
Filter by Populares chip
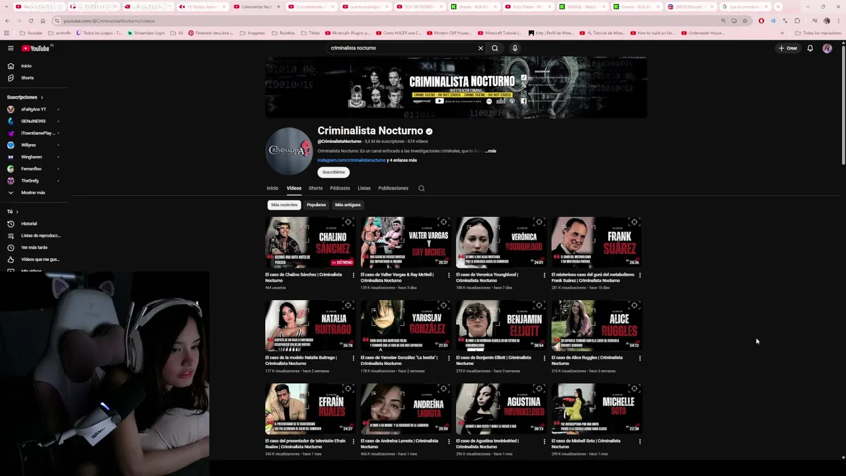[x=316, y=205]
